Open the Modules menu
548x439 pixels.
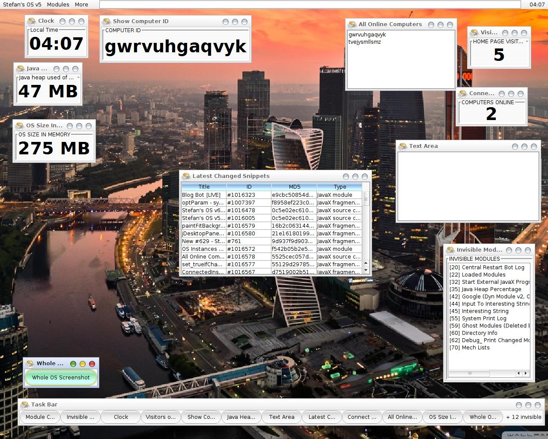tap(58, 4)
